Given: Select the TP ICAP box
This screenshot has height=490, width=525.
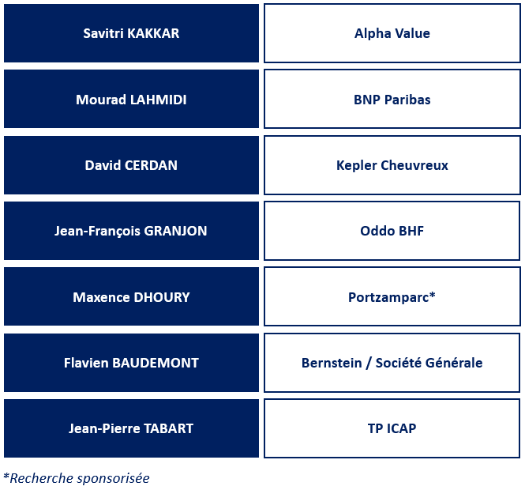Looking at the screenshot, I should [x=392, y=428].
